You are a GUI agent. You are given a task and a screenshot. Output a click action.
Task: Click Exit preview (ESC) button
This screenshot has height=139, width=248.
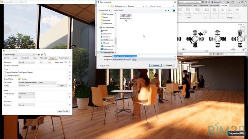pyautogui.click(x=236, y=133)
